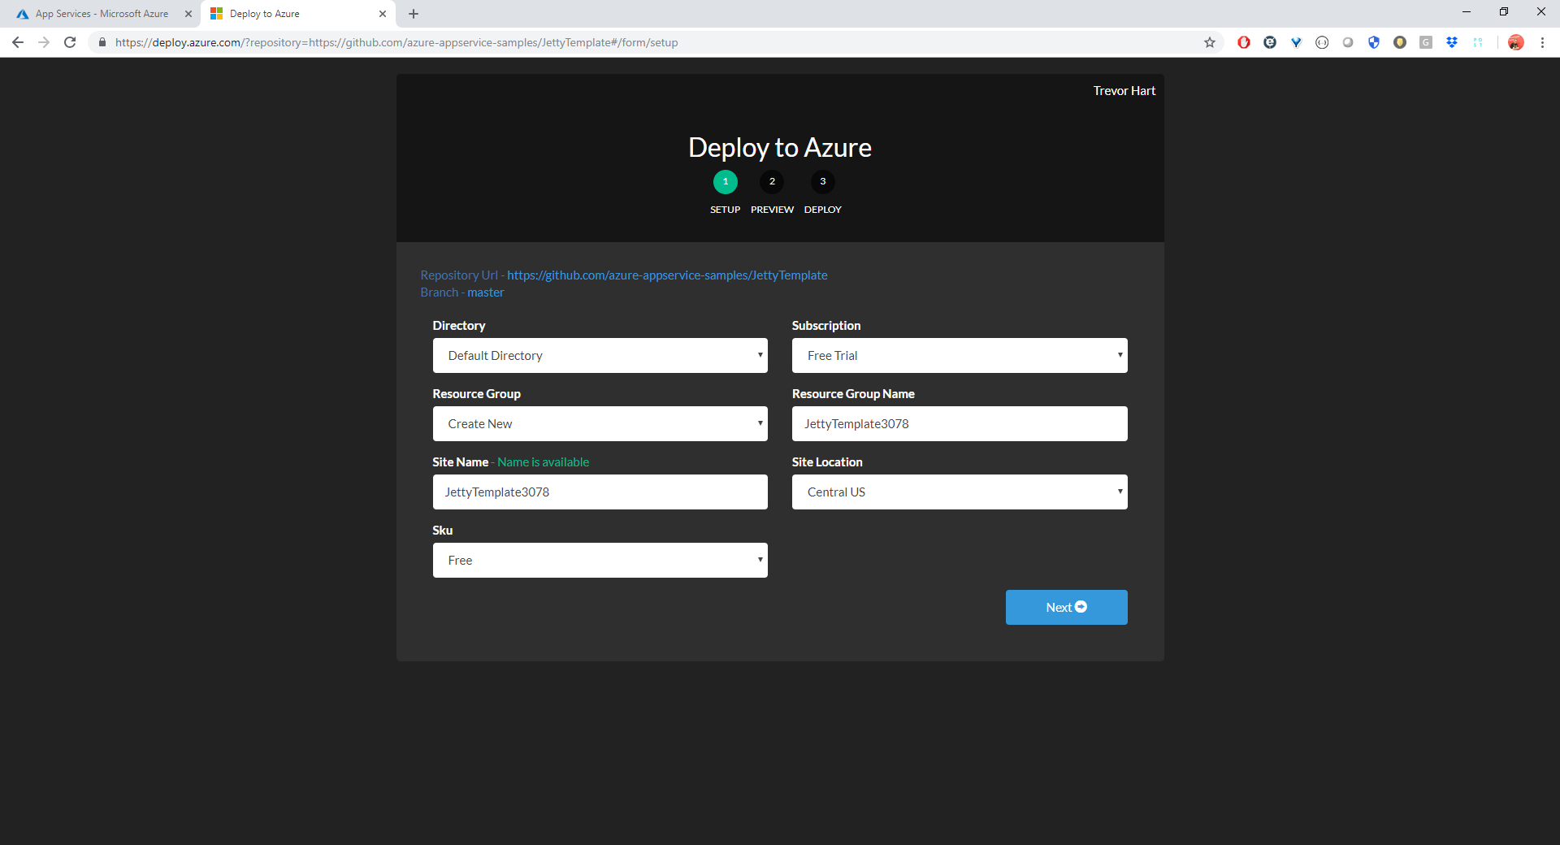The height and width of the screenshot is (845, 1560).
Task: Click the Site Name input field
Action: click(x=600, y=492)
